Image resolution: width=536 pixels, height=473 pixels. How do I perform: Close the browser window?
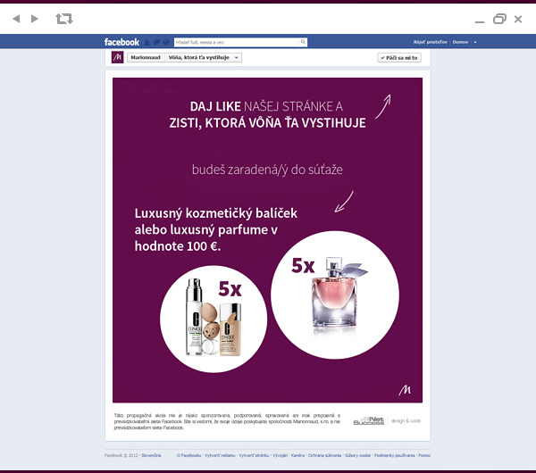click(x=518, y=19)
